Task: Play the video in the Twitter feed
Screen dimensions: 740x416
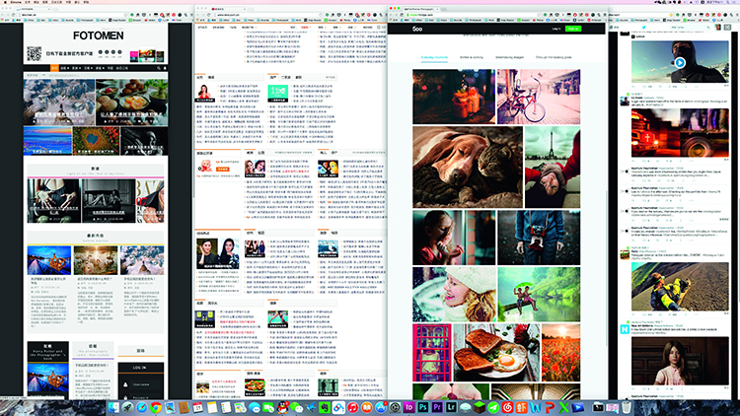Action: [x=680, y=62]
